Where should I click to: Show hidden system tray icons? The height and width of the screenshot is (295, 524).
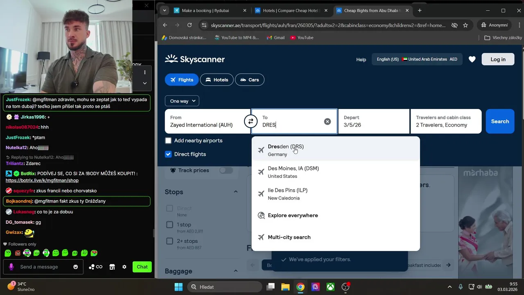click(449, 287)
